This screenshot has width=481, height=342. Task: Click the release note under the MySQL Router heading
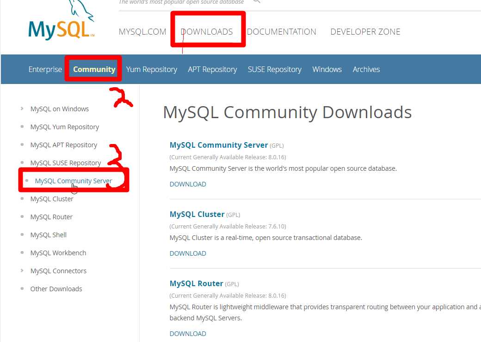[x=228, y=295]
